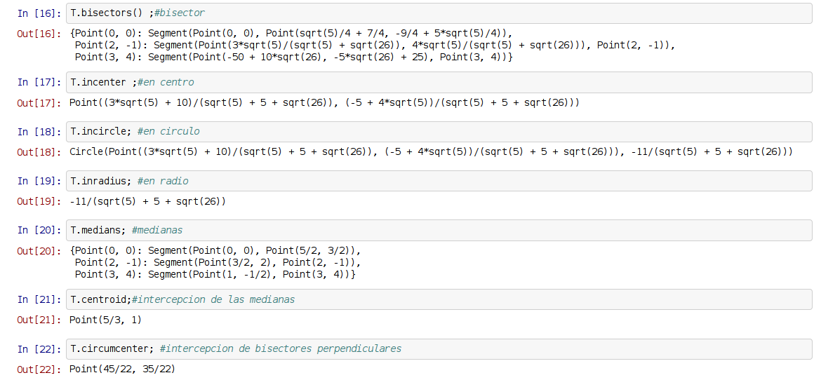Focus the T.circumcenter code cell
The height and width of the screenshot is (380, 814).
pos(439,349)
